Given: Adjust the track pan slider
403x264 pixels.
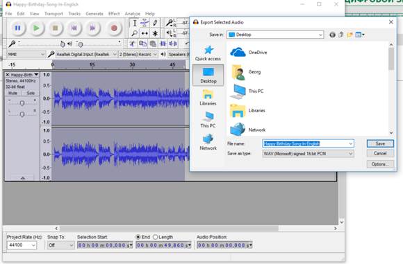Looking at the screenshot, I should point(22,114).
